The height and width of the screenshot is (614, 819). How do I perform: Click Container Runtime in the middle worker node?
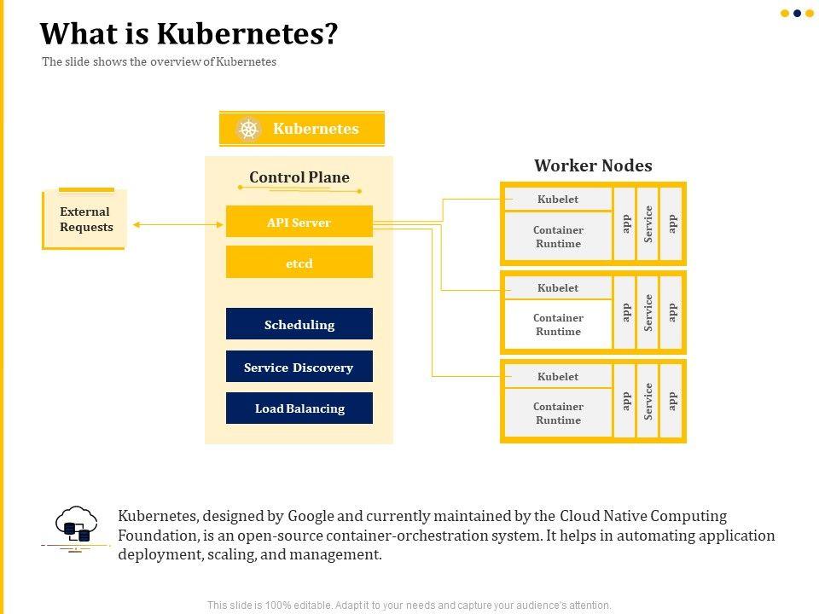click(x=558, y=325)
